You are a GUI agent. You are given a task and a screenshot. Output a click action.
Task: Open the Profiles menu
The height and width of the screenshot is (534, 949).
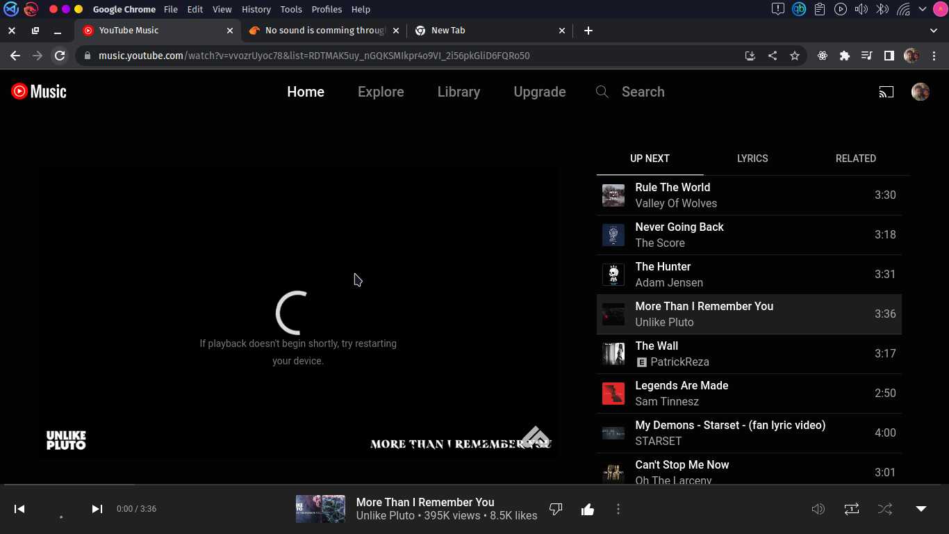pos(327,10)
